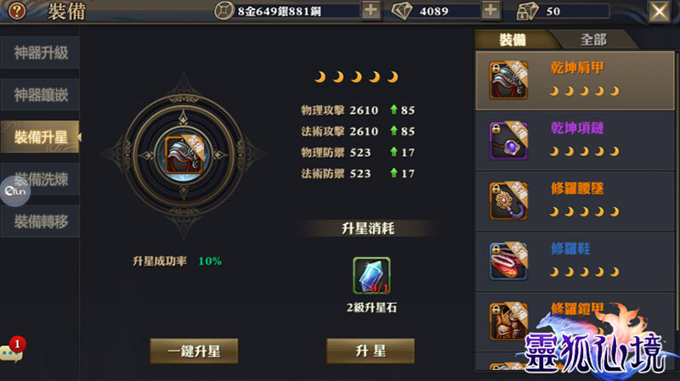The height and width of the screenshot is (381, 680).
Task: Select 修羅鞋 shoes in equipment list
Action: pyautogui.click(x=575, y=261)
